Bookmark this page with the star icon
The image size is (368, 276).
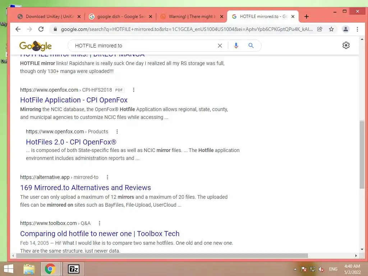(x=331, y=29)
